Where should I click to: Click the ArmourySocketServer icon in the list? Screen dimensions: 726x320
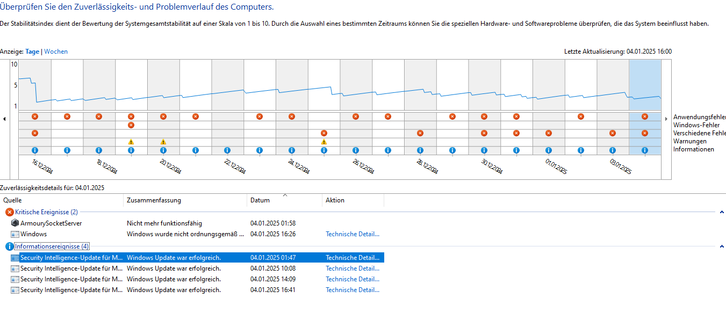coord(15,223)
